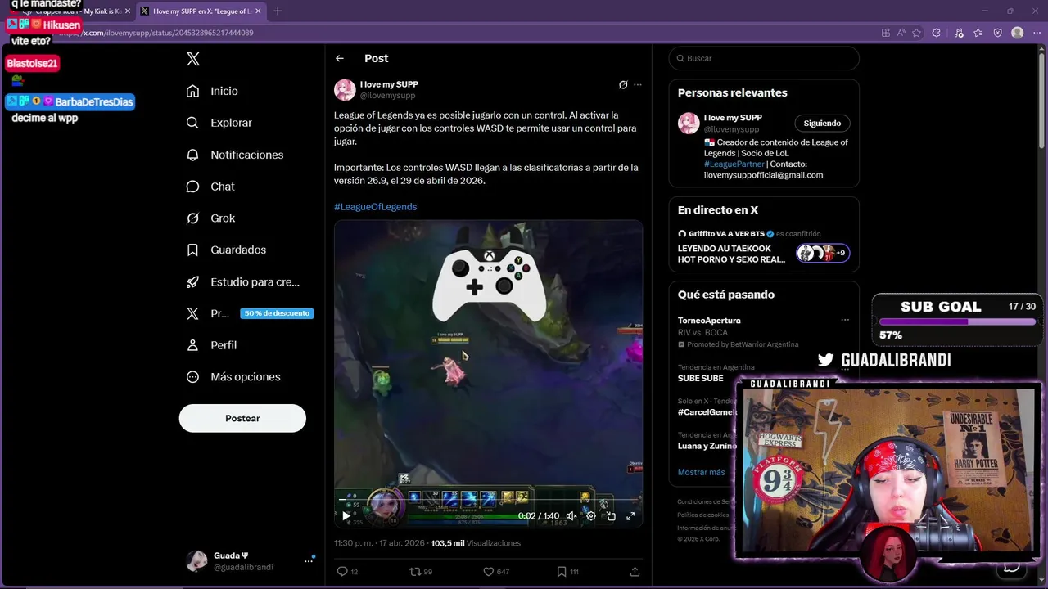The width and height of the screenshot is (1048, 589).
Task: Open I love my SUPP author avatar
Action: (x=345, y=89)
